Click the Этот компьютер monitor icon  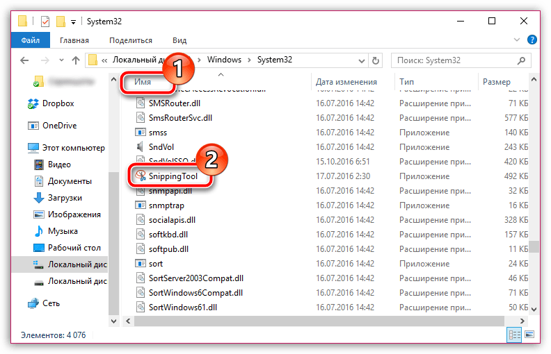33,148
